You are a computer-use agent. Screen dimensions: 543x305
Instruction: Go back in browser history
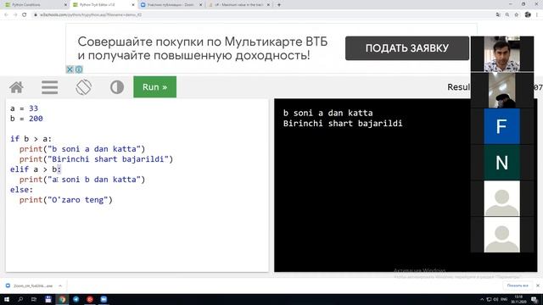coord(6,15)
